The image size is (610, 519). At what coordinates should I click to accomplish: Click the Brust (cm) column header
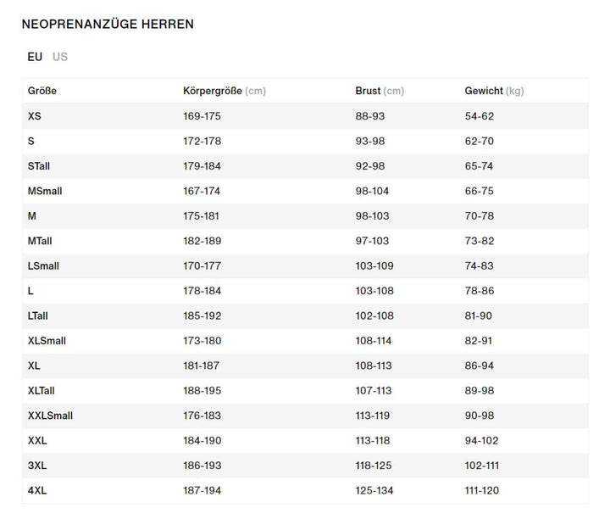(379, 91)
